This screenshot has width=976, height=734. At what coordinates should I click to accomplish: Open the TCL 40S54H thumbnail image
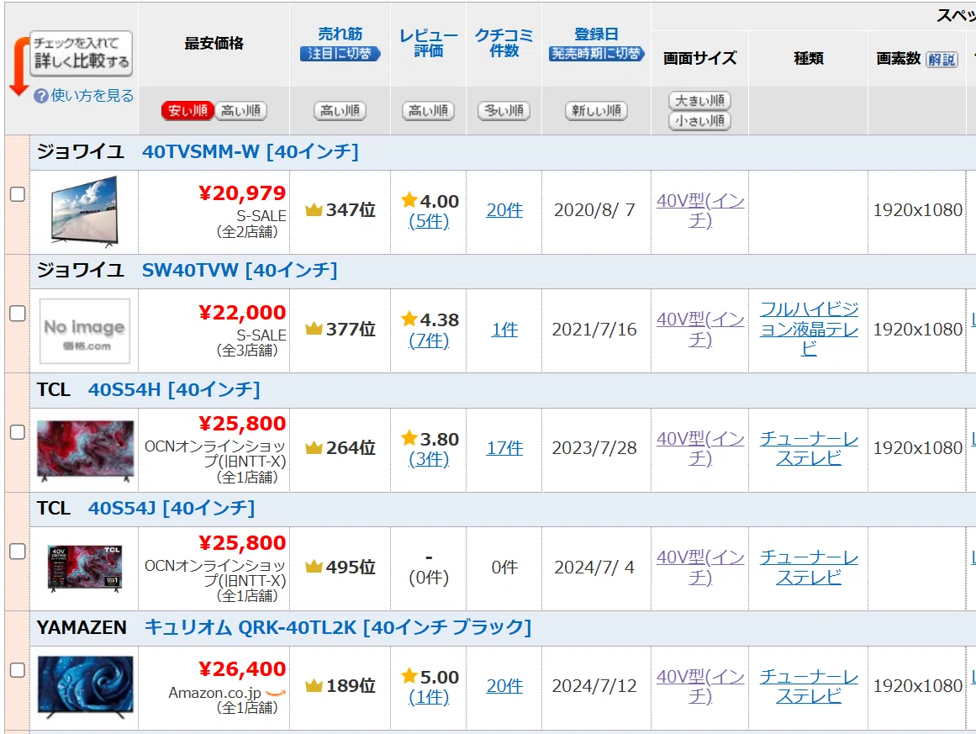coord(85,451)
